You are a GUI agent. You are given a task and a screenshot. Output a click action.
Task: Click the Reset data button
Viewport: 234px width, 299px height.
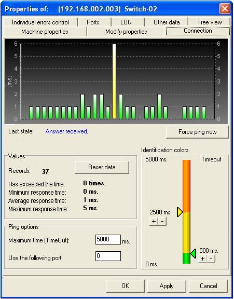coord(102,167)
